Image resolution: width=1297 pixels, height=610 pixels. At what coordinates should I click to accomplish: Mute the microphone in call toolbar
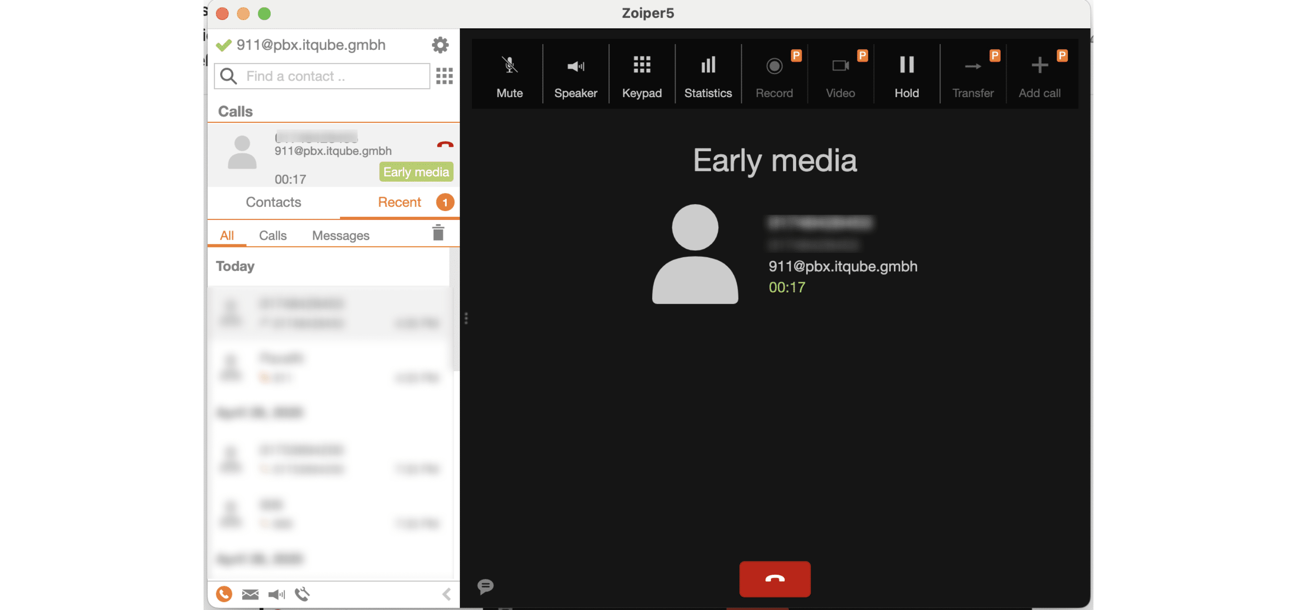point(509,75)
